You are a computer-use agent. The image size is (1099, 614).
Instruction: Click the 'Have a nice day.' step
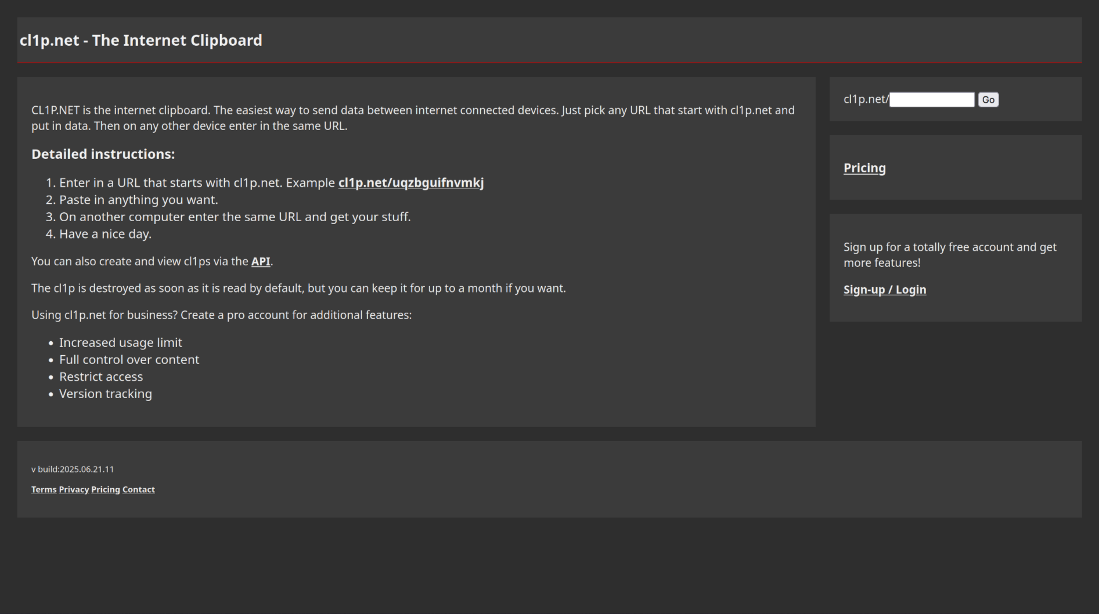(x=105, y=234)
